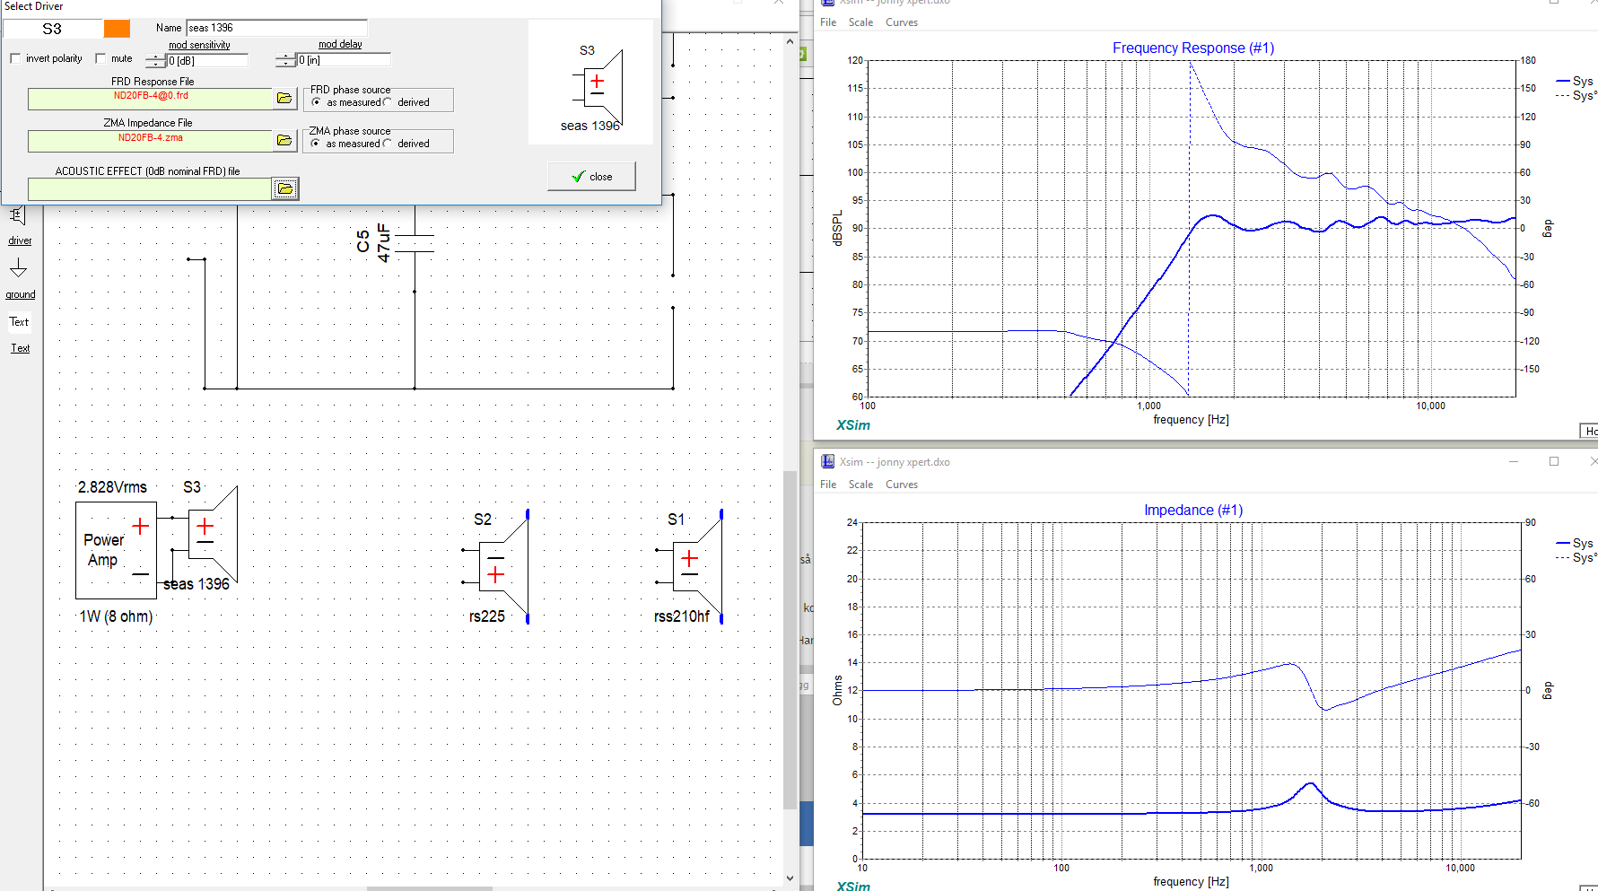Viewport: 1598px width, 891px height.
Task: Open Curves menu in Frequency Response window
Action: coord(902,22)
